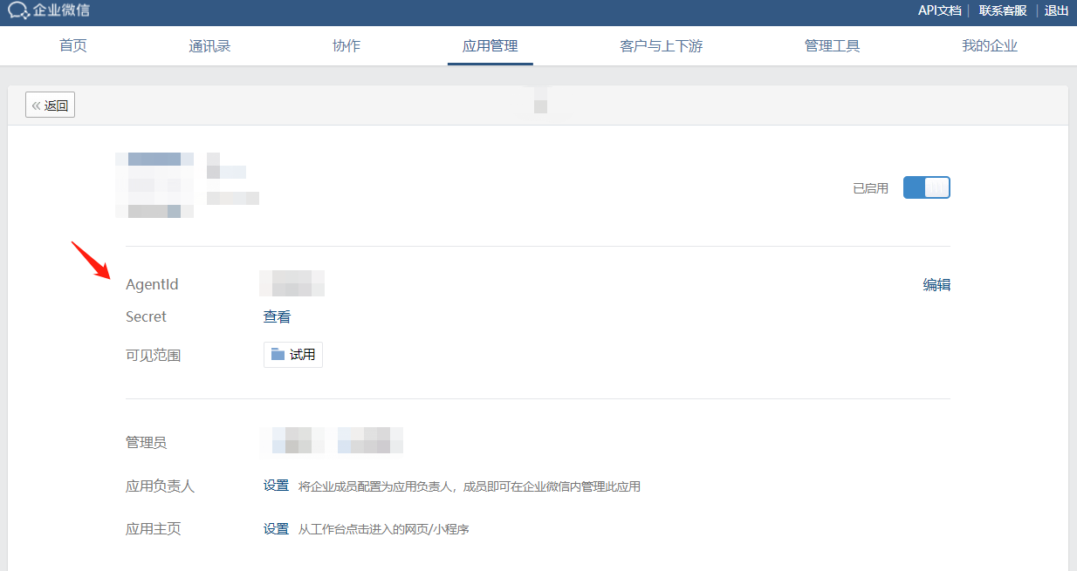Image resolution: width=1077 pixels, height=571 pixels.
Task: Click 编辑 to edit app details
Action: [x=936, y=284]
